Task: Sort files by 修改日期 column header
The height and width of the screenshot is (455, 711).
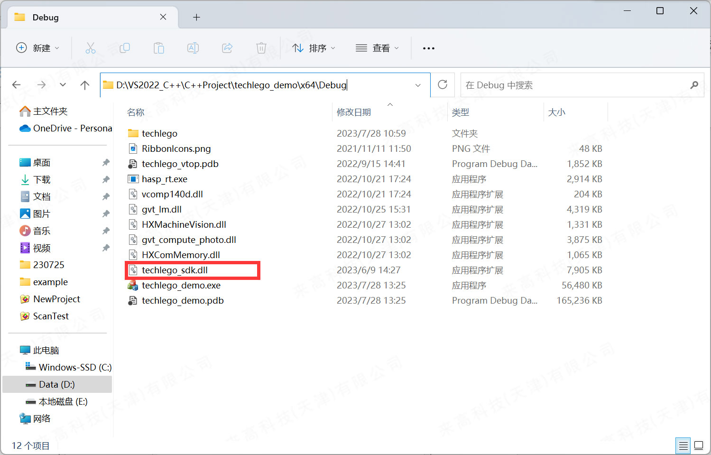Action: point(354,112)
